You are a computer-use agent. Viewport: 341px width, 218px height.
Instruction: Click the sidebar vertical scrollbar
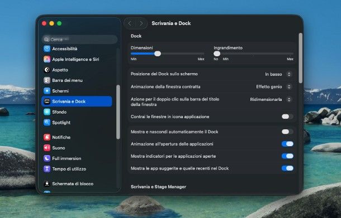118,112
